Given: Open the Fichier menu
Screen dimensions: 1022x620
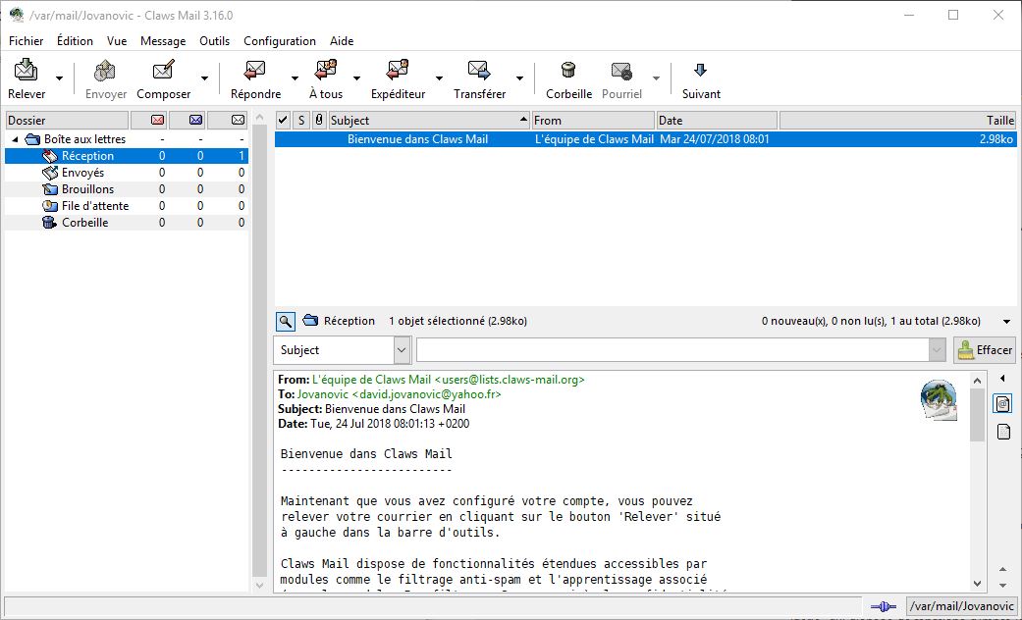Looking at the screenshot, I should point(27,40).
